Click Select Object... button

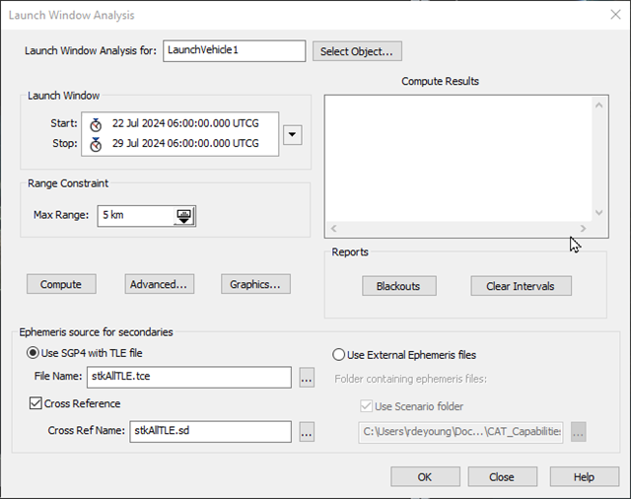point(357,51)
